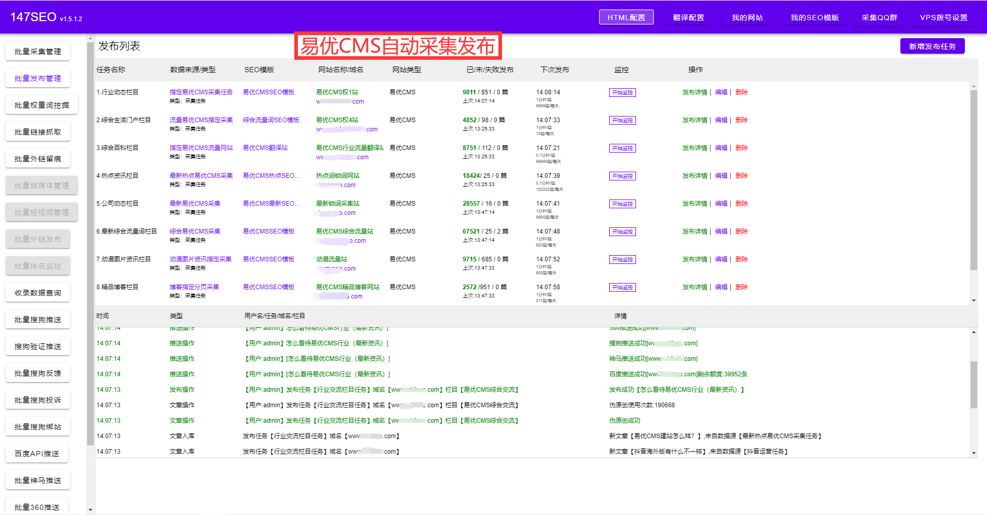Open 动漫流量站 website link
987x515 pixels.
pos(331,259)
